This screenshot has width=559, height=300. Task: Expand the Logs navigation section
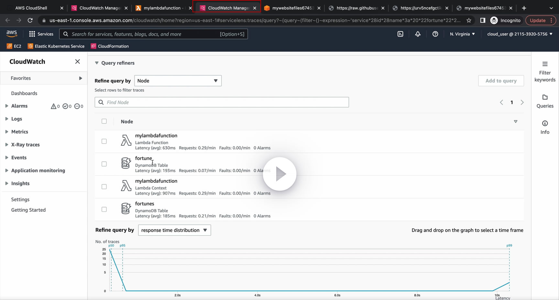[6, 119]
